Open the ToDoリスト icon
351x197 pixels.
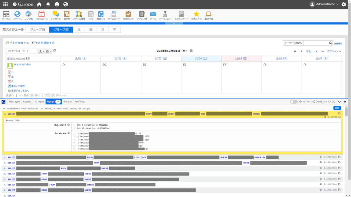pyautogui.click(x=128, y=16)
